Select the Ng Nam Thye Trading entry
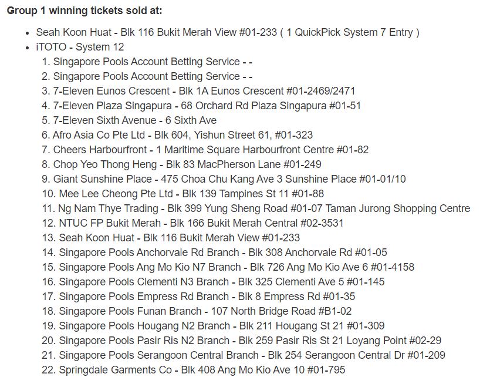 coord(264,208)
